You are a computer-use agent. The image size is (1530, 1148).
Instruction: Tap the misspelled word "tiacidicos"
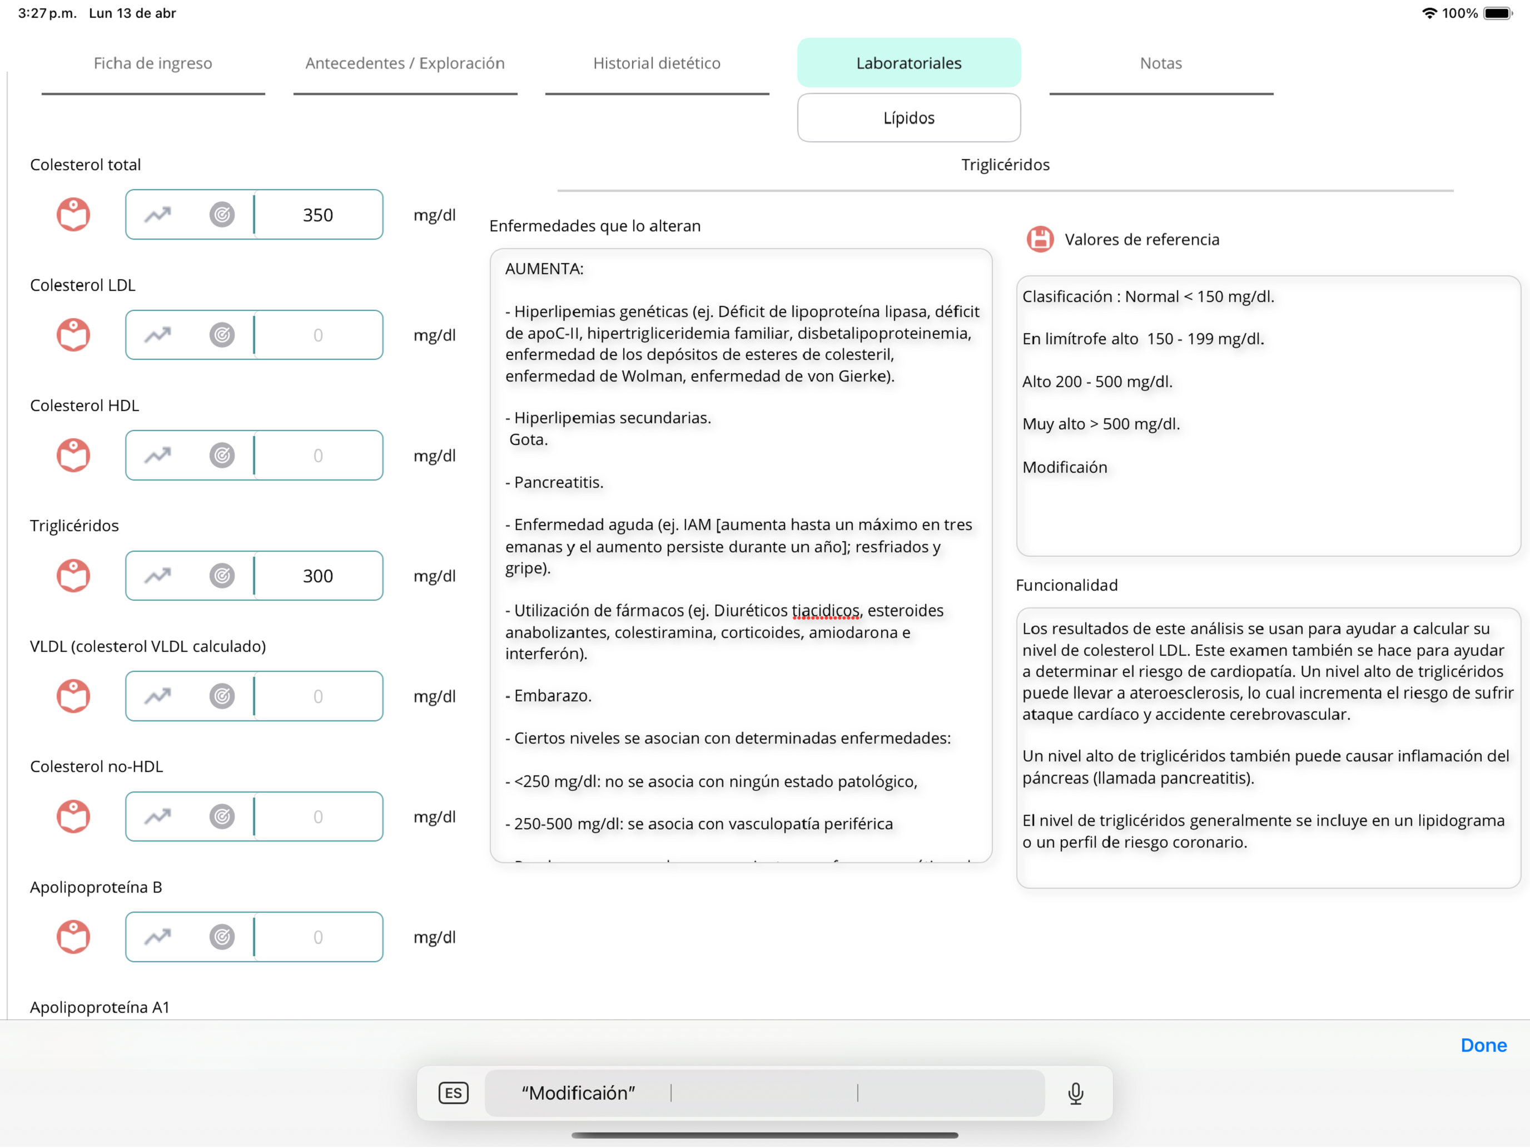coord(825,610)
